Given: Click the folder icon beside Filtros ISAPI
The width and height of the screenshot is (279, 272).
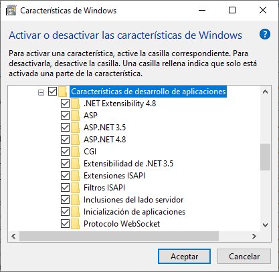Looking at the screenshot, I should [75, 188].
